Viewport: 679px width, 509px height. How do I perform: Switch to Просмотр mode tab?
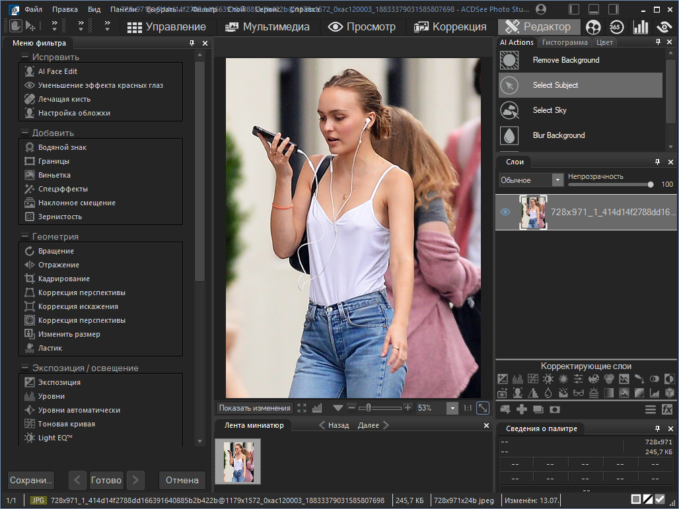point(362,27)
